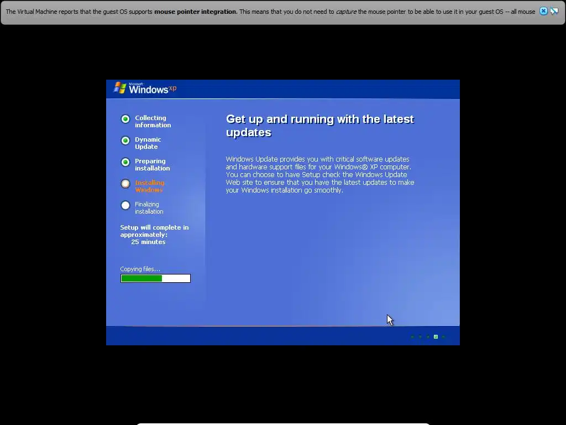The image size is (566, 425).
Task: Click the Windows XP logo flag
Action: coord(120,87)
